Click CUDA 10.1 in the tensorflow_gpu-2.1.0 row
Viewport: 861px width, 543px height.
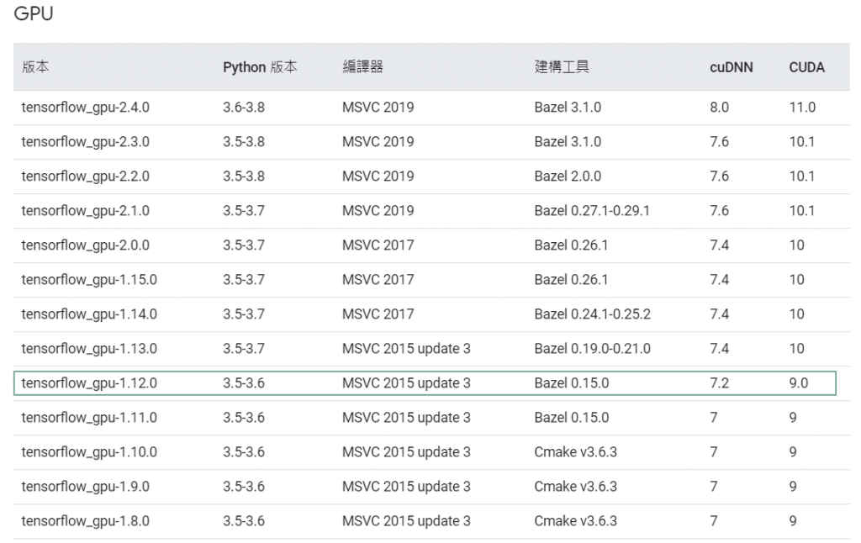tap(801, 211)
